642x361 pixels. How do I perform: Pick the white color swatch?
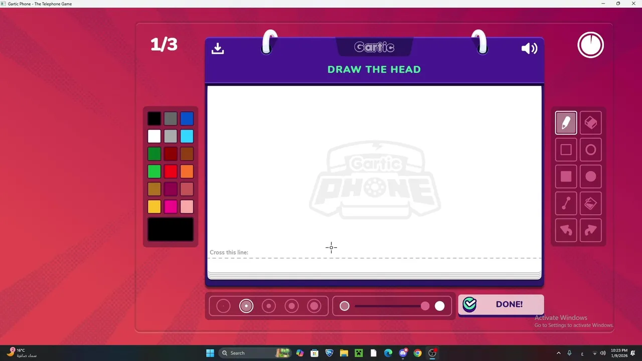154,136
